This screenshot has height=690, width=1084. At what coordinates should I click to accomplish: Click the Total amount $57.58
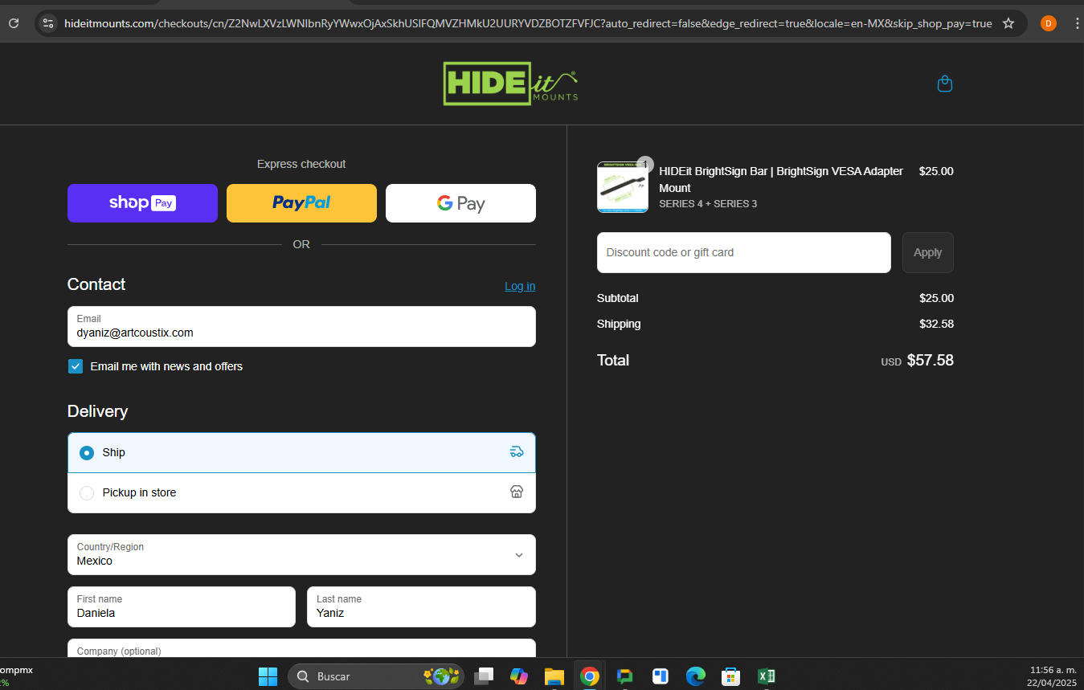point(931,360)
